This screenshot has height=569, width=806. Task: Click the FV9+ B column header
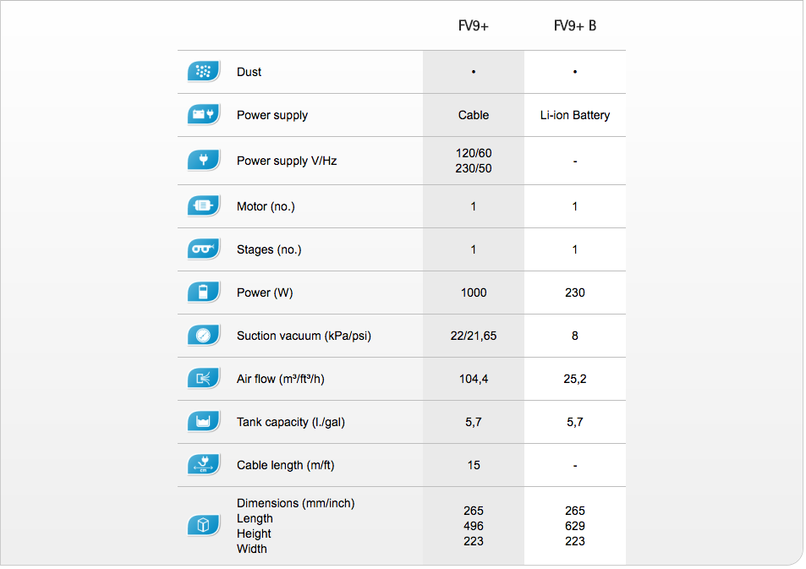pos(574,25)
